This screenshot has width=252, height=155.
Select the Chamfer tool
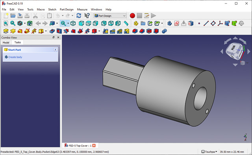pyautogui.click(x=142, y=31)
